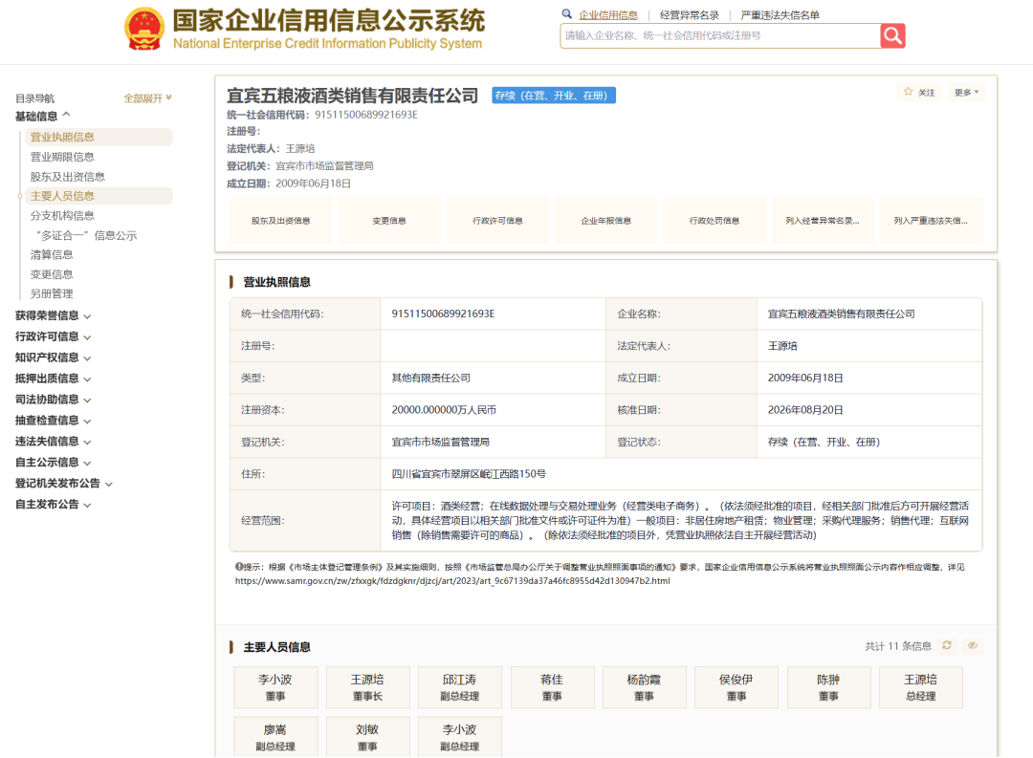Viewport: 1033px width, 758px height.
Task: Open the 李小波 副总经理 card
Action: tap(460, 738)
